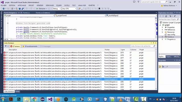The width and height of the screenshot is (182, 102).
Task: Toggle the 19 avertissements filter
Action: [x=30, y=46]
